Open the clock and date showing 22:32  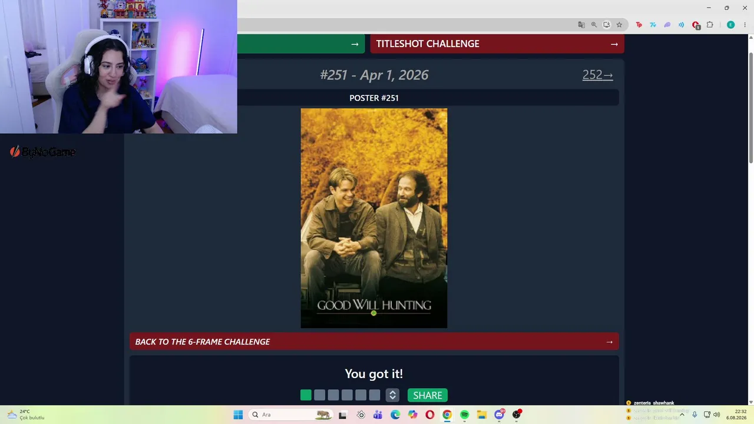coord(736,415)
